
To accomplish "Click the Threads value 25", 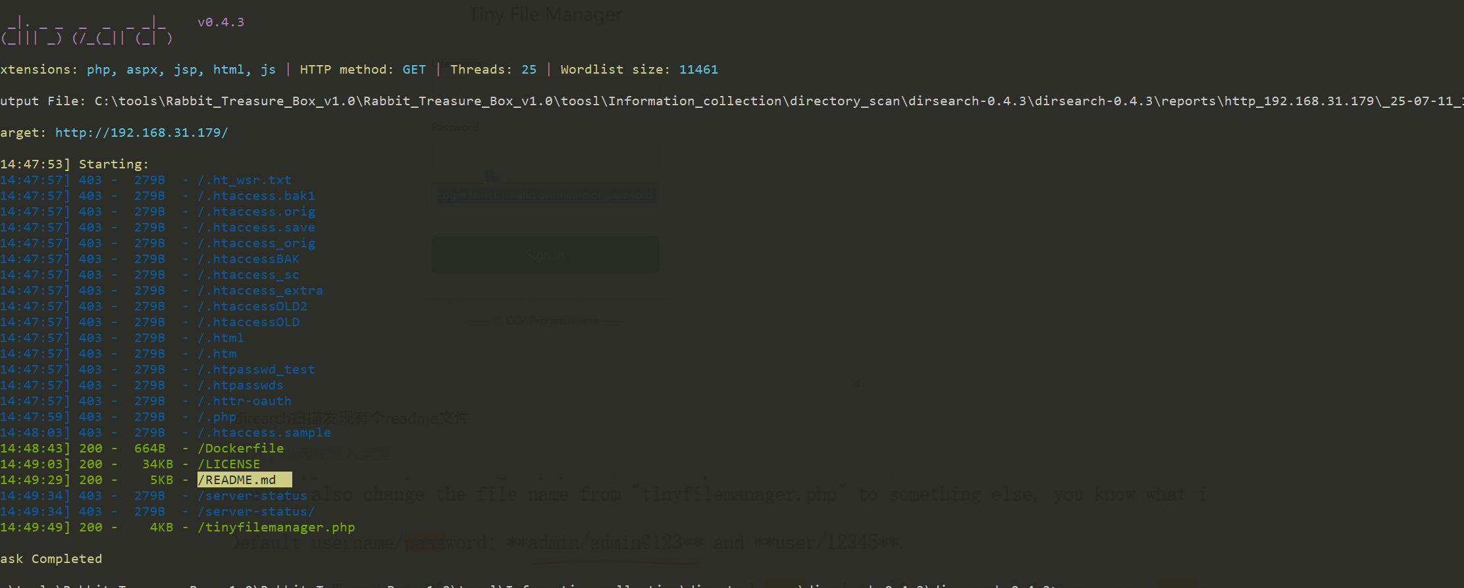I will coord(529,70).
